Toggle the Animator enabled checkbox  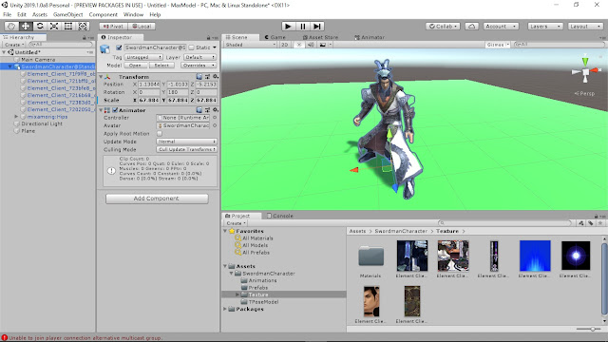tap(115, 110)
